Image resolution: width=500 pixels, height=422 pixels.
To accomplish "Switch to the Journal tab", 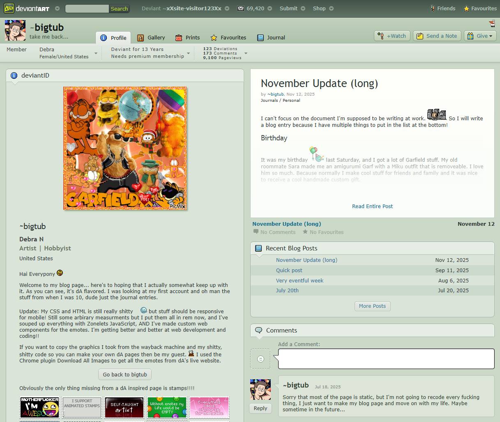I will tap(271, 37).
